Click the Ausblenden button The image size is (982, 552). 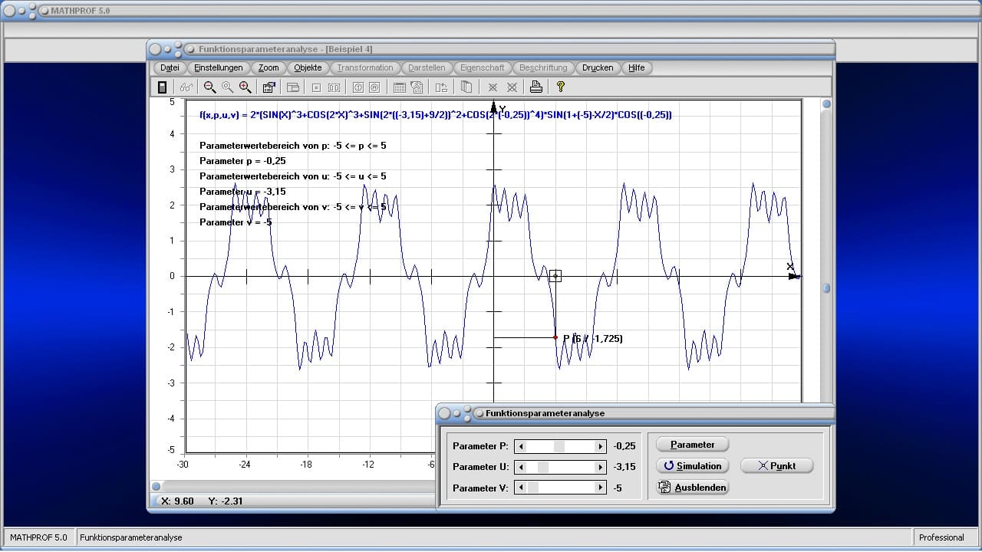pos(692,487)
